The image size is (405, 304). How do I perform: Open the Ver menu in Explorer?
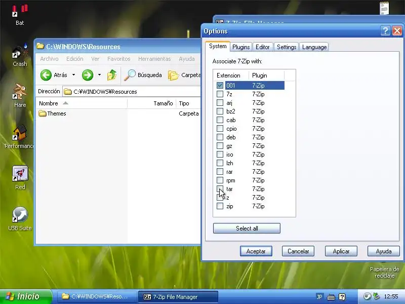point(95,59)
